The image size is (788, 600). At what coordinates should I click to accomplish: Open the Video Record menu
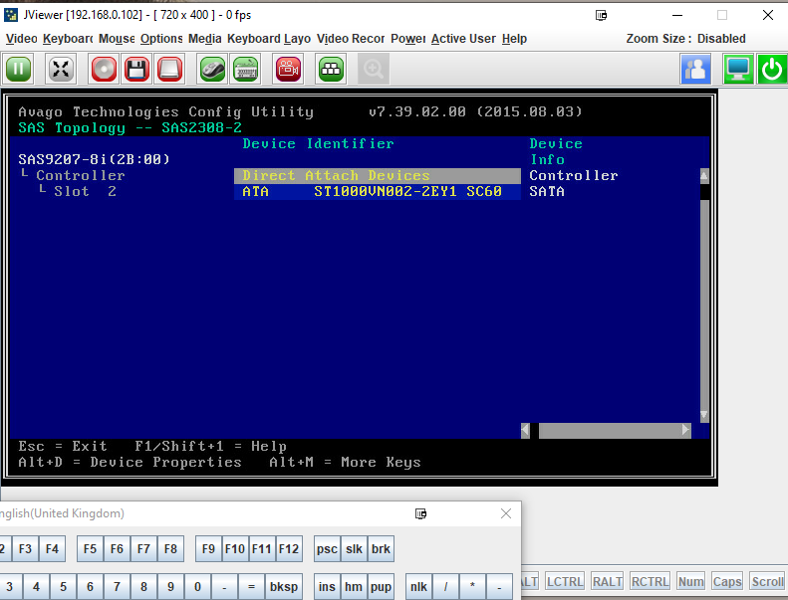click(351, 39)
